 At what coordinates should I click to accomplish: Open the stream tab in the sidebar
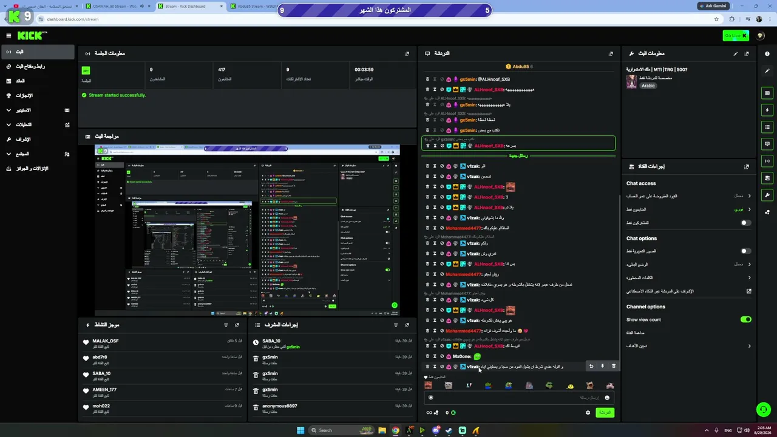pyautogui.click(x=38, y=52)
